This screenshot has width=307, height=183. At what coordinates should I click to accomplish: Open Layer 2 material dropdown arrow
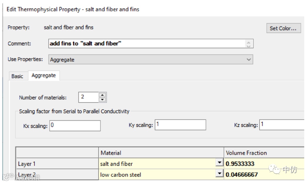pyautogui.click(x=219, y=174)
